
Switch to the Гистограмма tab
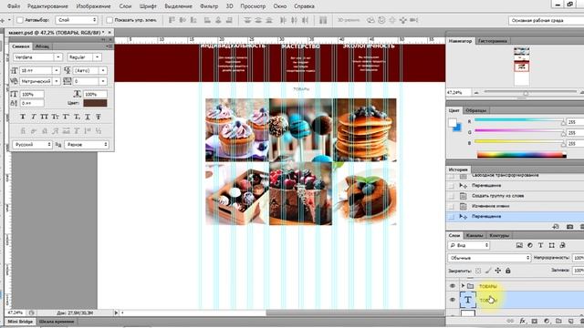[493, 41]
